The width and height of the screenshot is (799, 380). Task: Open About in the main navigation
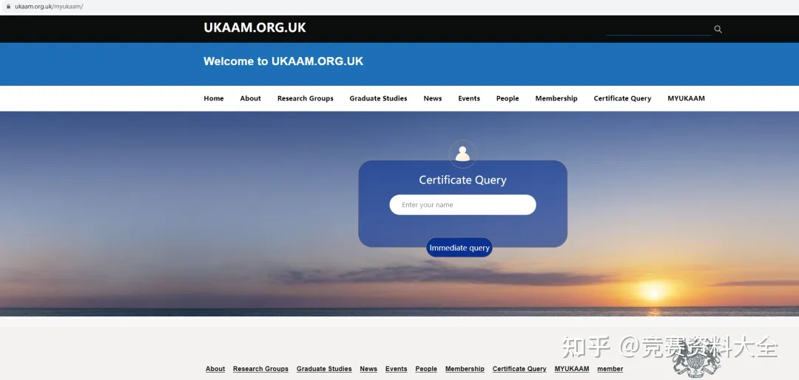pyautogui.click(x=250, y=98)
